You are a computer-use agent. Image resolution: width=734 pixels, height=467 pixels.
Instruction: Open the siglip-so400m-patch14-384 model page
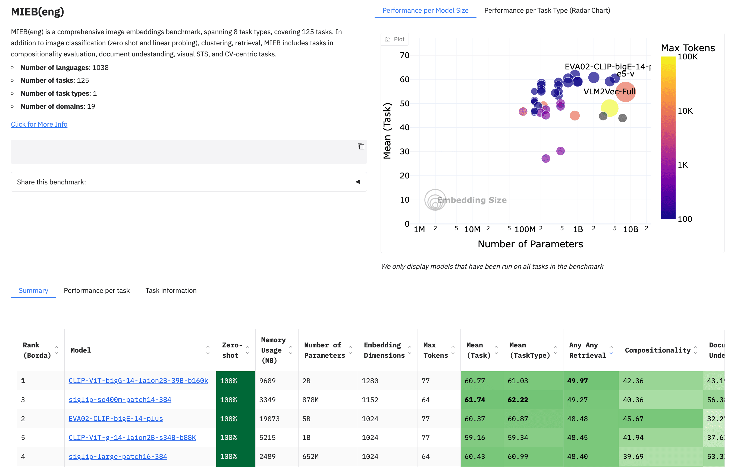point(120,399)
